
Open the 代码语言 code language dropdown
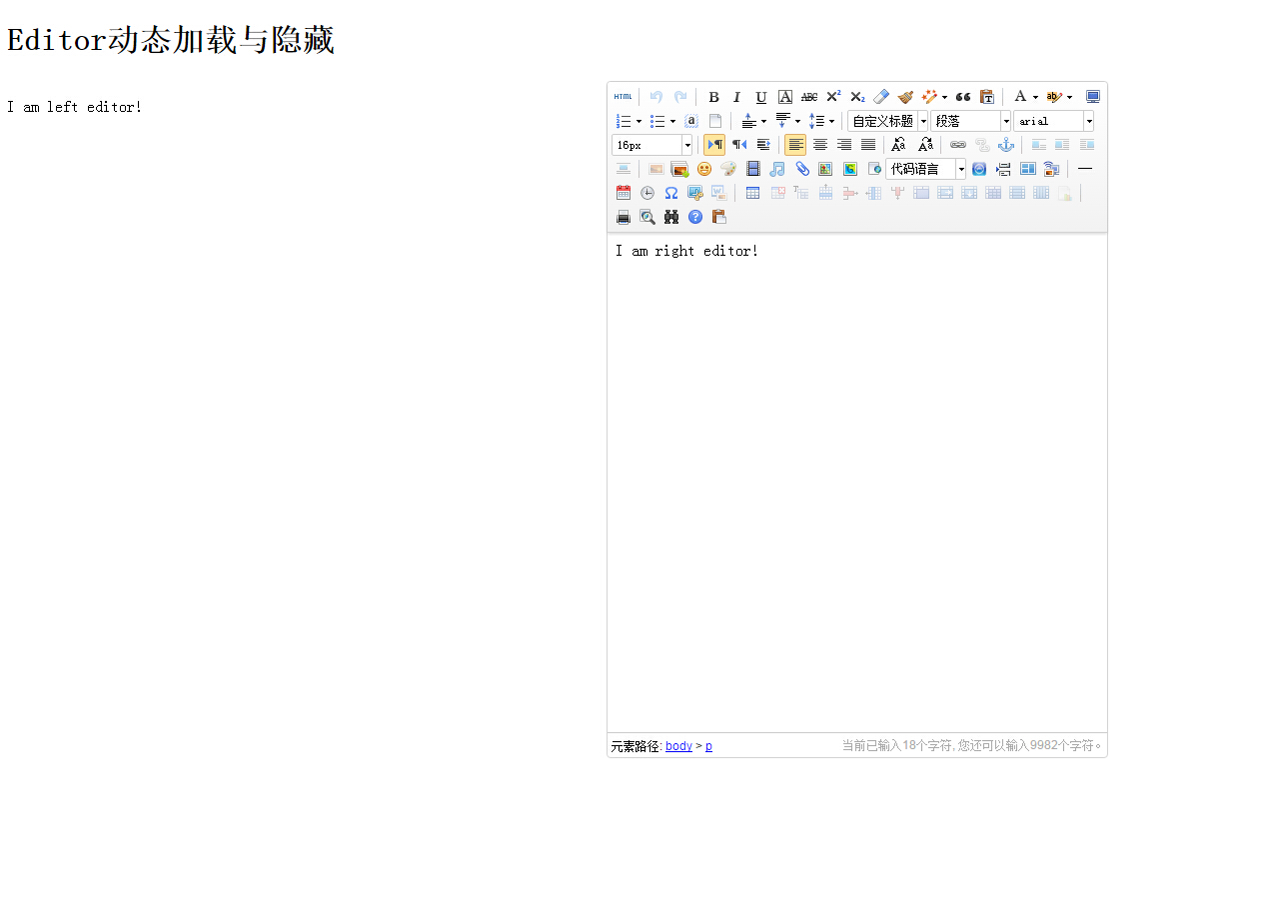(961, 169)
